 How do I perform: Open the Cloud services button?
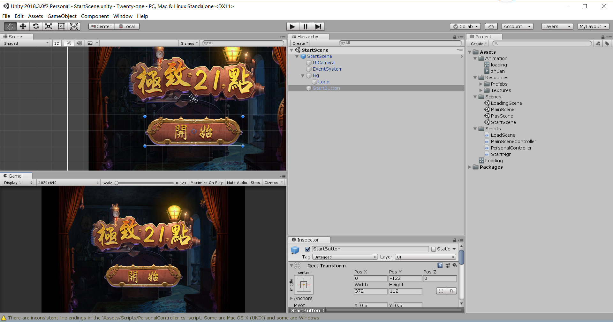[491, 27]
